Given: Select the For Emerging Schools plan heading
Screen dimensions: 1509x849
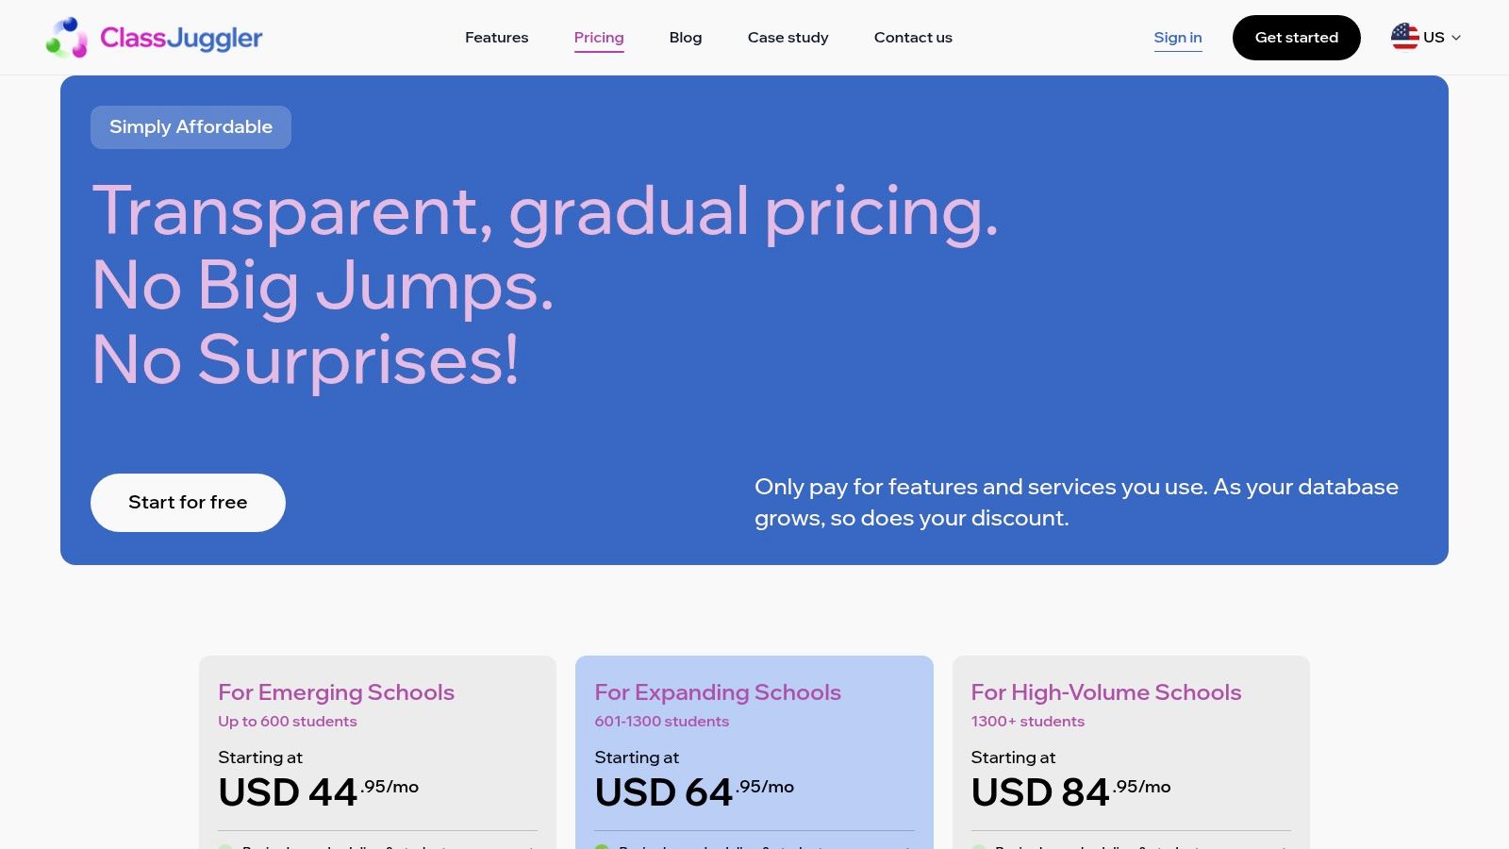Looking at the screenshot, I should [x=336, y=692].
